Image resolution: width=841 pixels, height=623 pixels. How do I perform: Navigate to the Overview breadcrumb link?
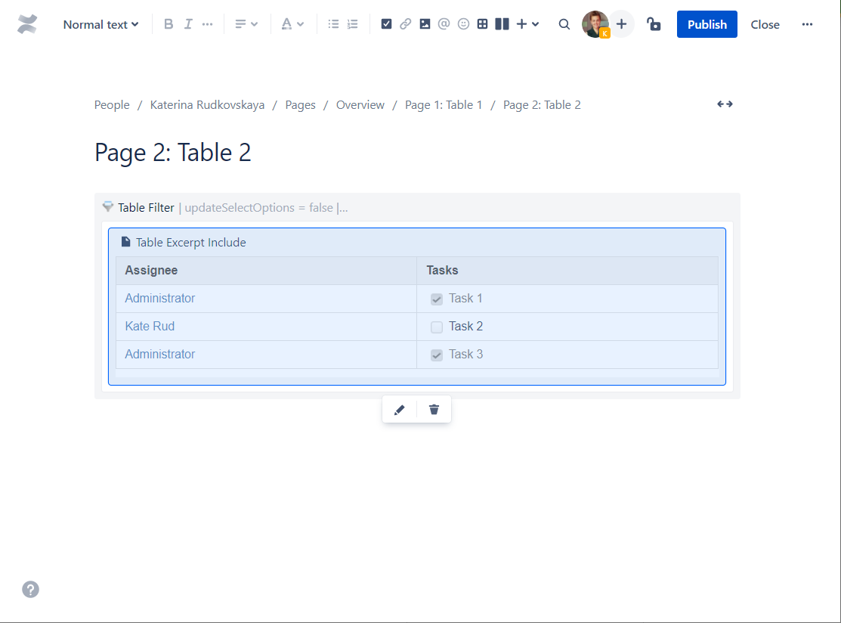click(360, 104)
